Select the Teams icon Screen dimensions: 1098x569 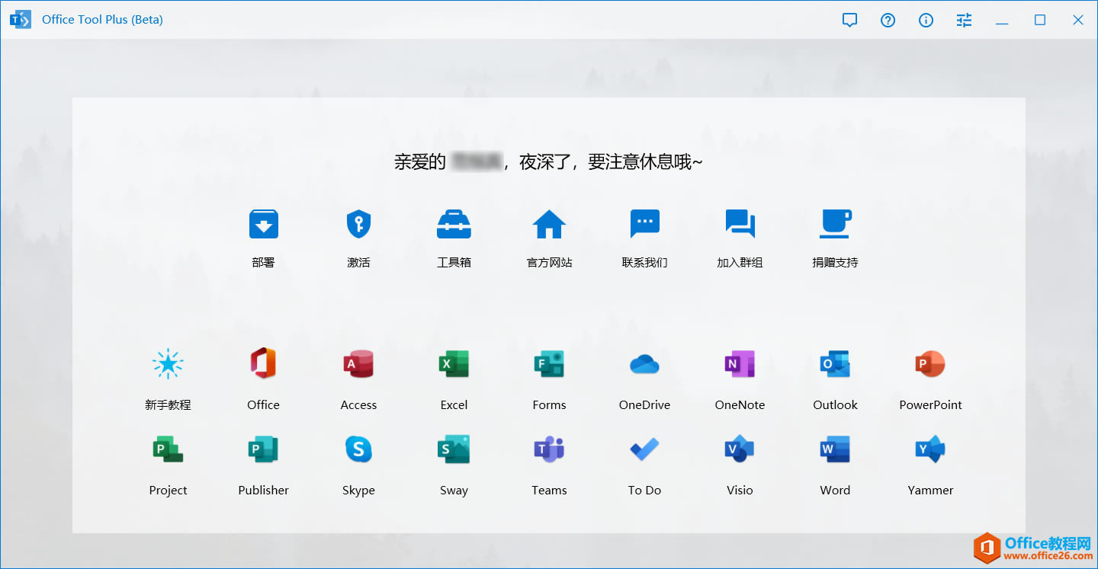coord(549,449)
